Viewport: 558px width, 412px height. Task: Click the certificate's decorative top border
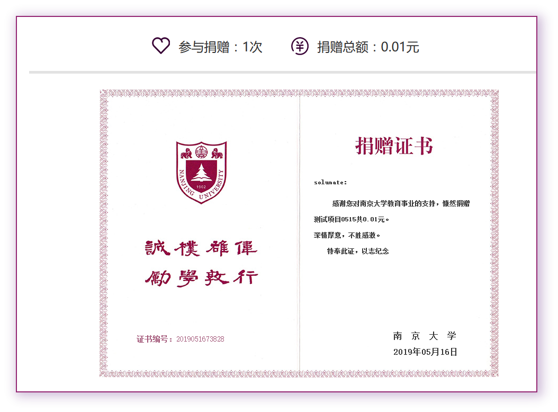(x=299, y=93)
